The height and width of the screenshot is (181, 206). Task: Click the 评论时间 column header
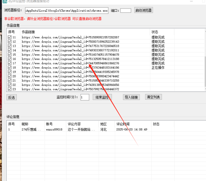(x=123, y=124)
